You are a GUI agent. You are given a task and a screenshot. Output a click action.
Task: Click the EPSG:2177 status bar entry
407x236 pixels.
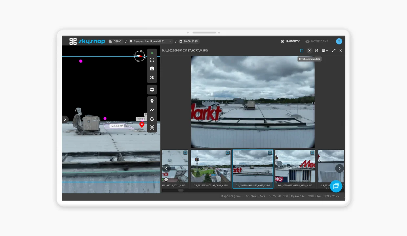pyautogui.click(x=331, y=196)
